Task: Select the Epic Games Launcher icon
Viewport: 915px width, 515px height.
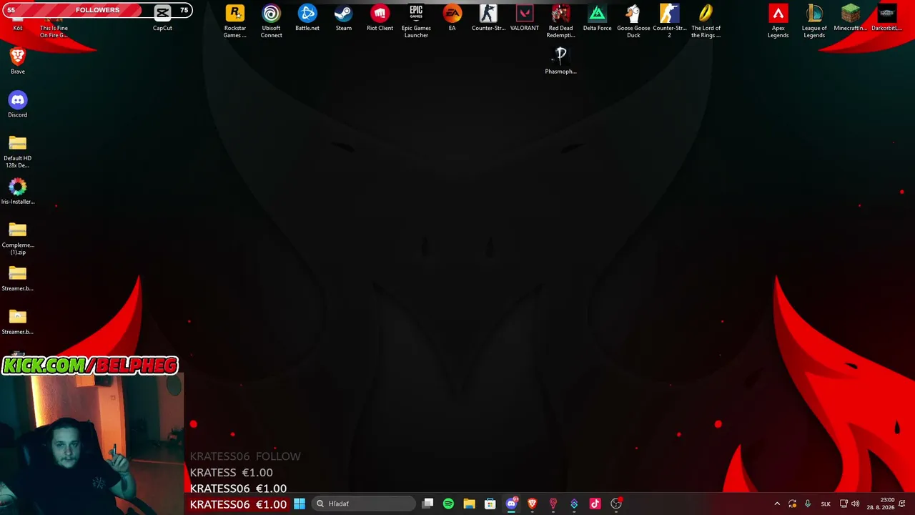Action: tap(416, 21)
